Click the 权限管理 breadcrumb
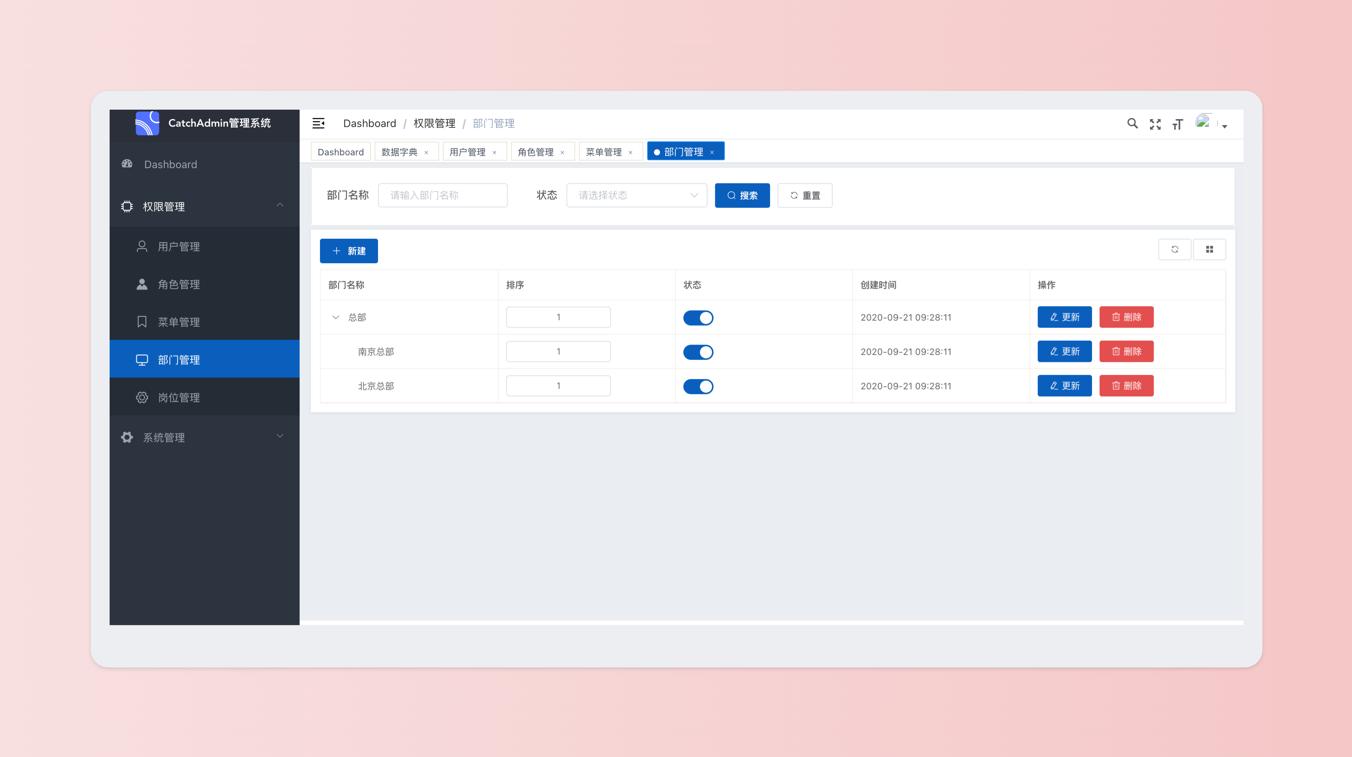The height and width of the screenshot is (757, 1352). (435, 123)
